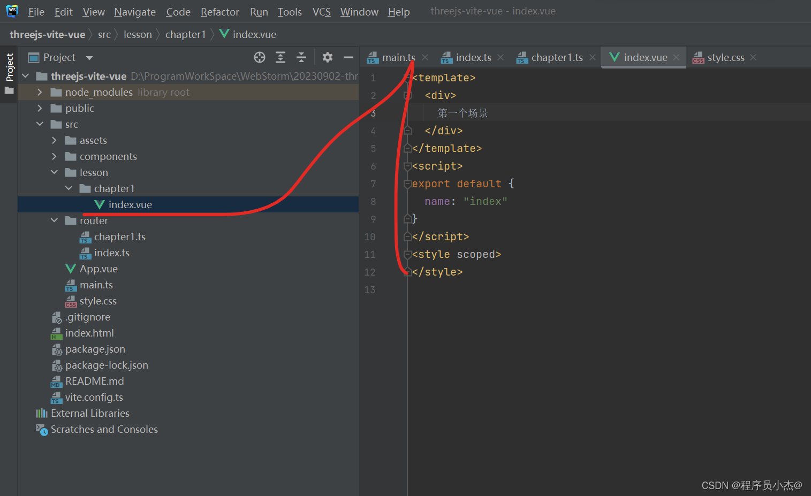Open the File menu
Screen dimensions: 811x496
click(36, 12)
